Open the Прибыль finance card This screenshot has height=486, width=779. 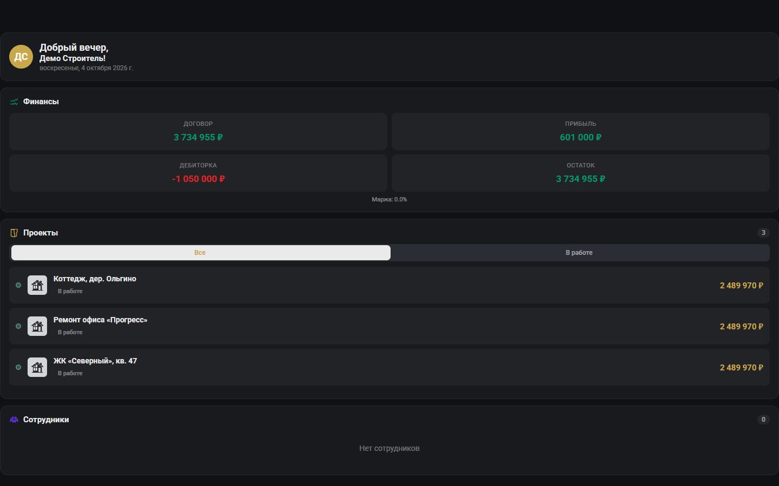580,131
